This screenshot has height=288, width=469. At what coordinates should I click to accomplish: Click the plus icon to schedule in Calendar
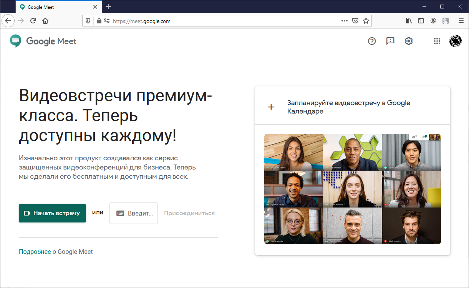[271, 107]
